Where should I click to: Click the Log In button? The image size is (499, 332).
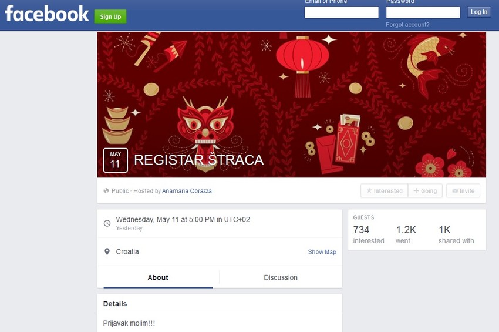coord(479,12)
